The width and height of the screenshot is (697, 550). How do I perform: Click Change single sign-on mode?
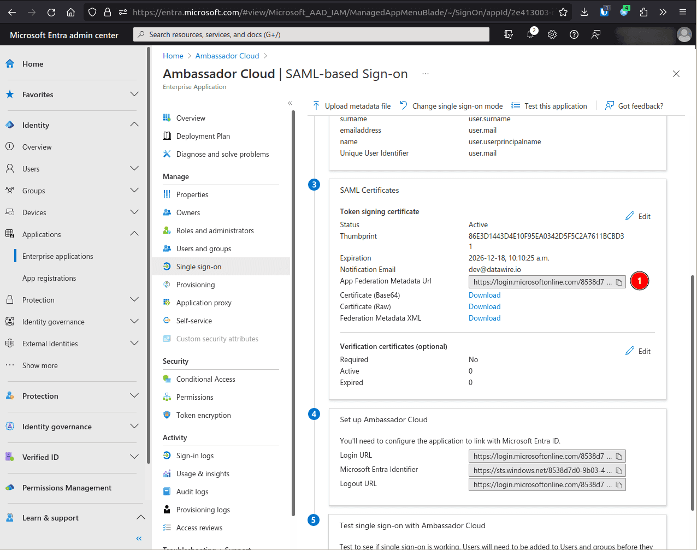(451, 106)
